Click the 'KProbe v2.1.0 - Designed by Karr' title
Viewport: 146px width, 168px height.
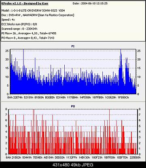tap(25, 4)
